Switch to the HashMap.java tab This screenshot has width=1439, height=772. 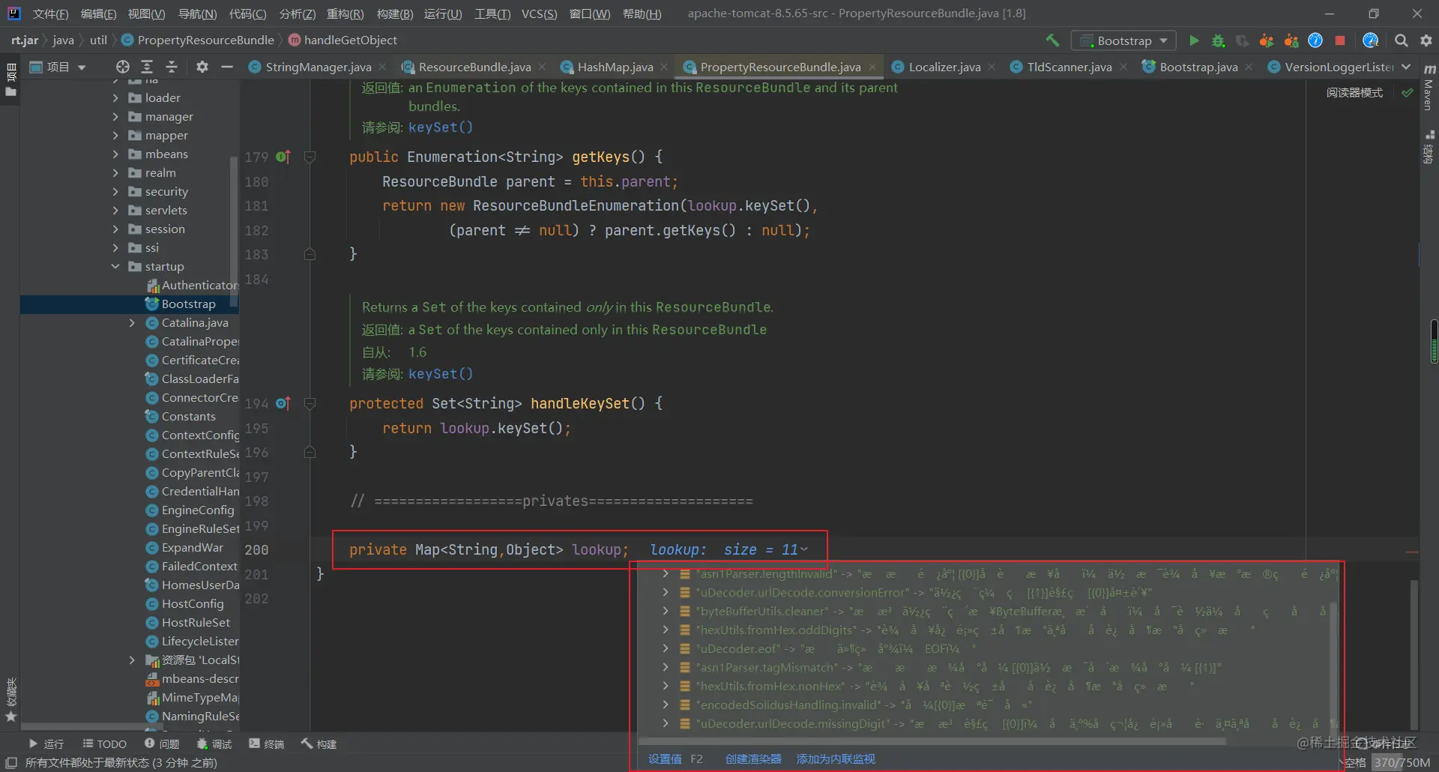click(615, 67)
